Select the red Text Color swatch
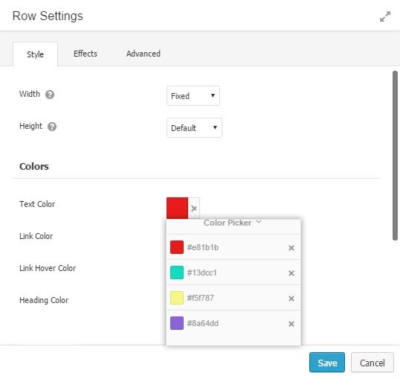 click(x=177, y=208)
